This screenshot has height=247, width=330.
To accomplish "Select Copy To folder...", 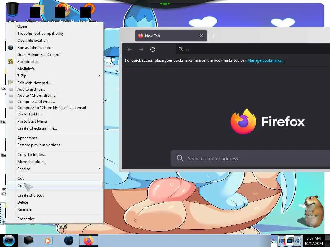I will (55, 155).
